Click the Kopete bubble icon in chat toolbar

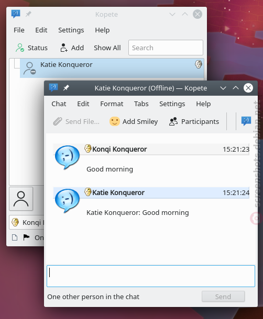click(246, 121)
